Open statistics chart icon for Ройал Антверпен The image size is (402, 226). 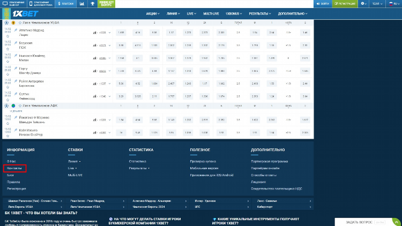(95, 84)
